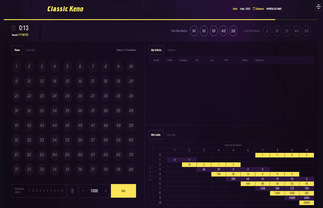
Task: Click the timer clock icon
Action: pos(14,28)
